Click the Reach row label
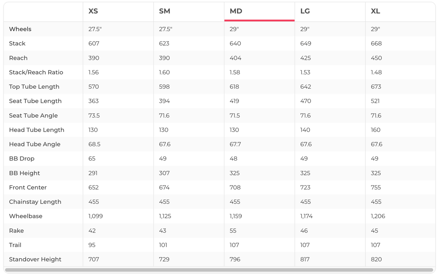The height and width of the screenshot is (277, 440). (18, 58)
